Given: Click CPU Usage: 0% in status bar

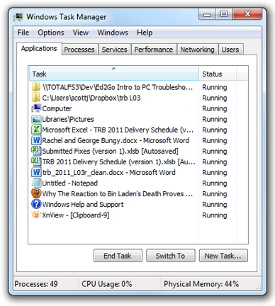Looking at the screenshot, I should click(x=107, y=283).
